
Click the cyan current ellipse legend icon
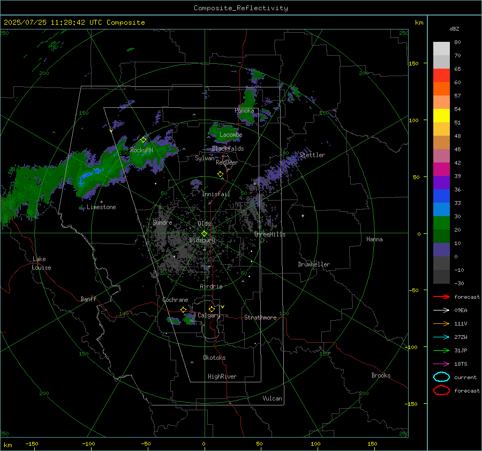441,377
